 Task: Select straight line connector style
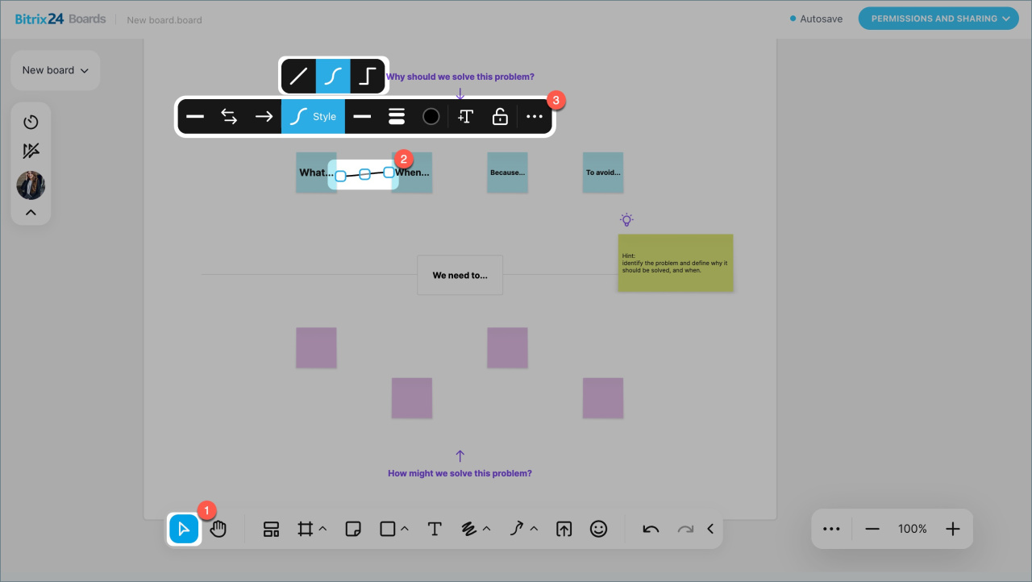click(298, 77)
